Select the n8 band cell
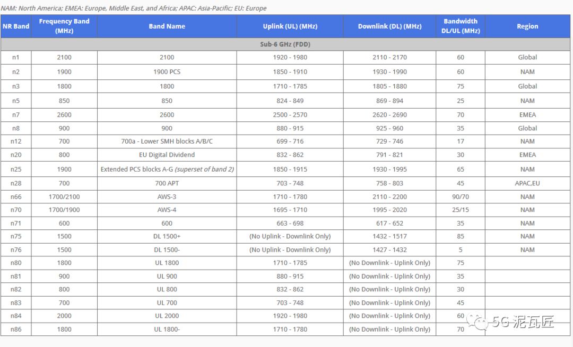This screenshot has width=573, height=347. pos(16,128)
